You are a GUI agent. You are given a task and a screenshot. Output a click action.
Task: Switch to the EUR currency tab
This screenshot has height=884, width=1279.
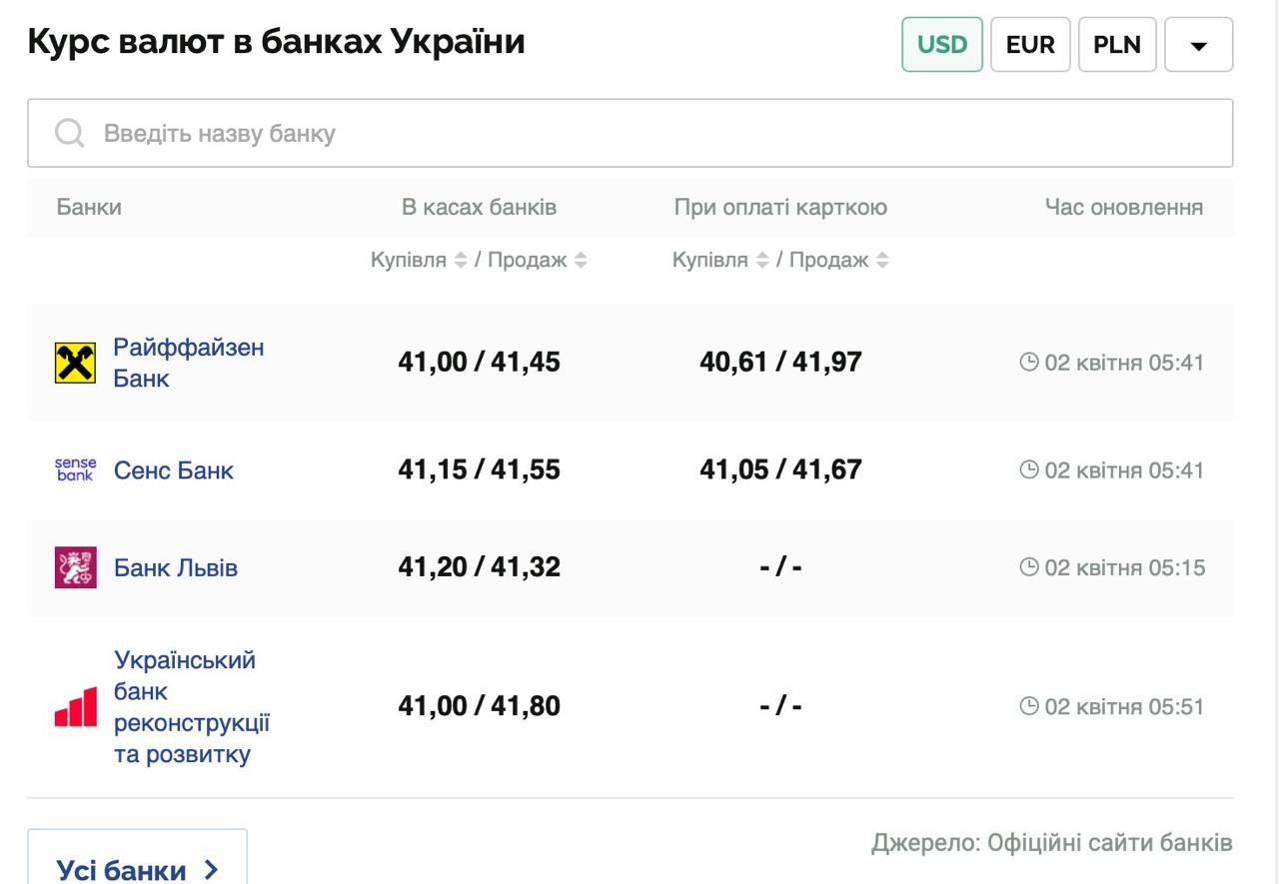(x=1029, y=45)
